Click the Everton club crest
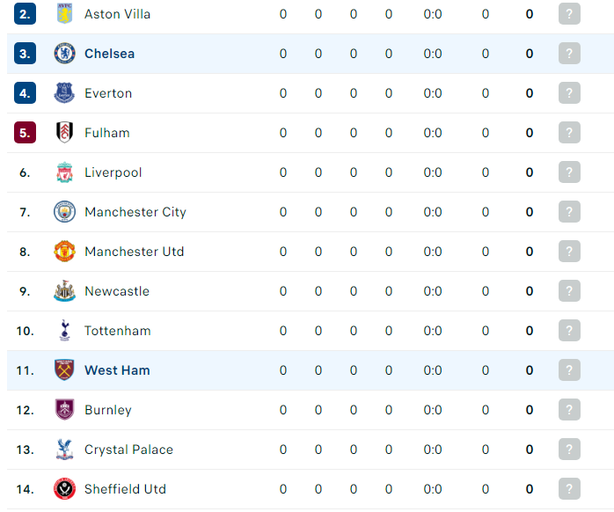Screen dimensions: 614x512 [64, 93]
